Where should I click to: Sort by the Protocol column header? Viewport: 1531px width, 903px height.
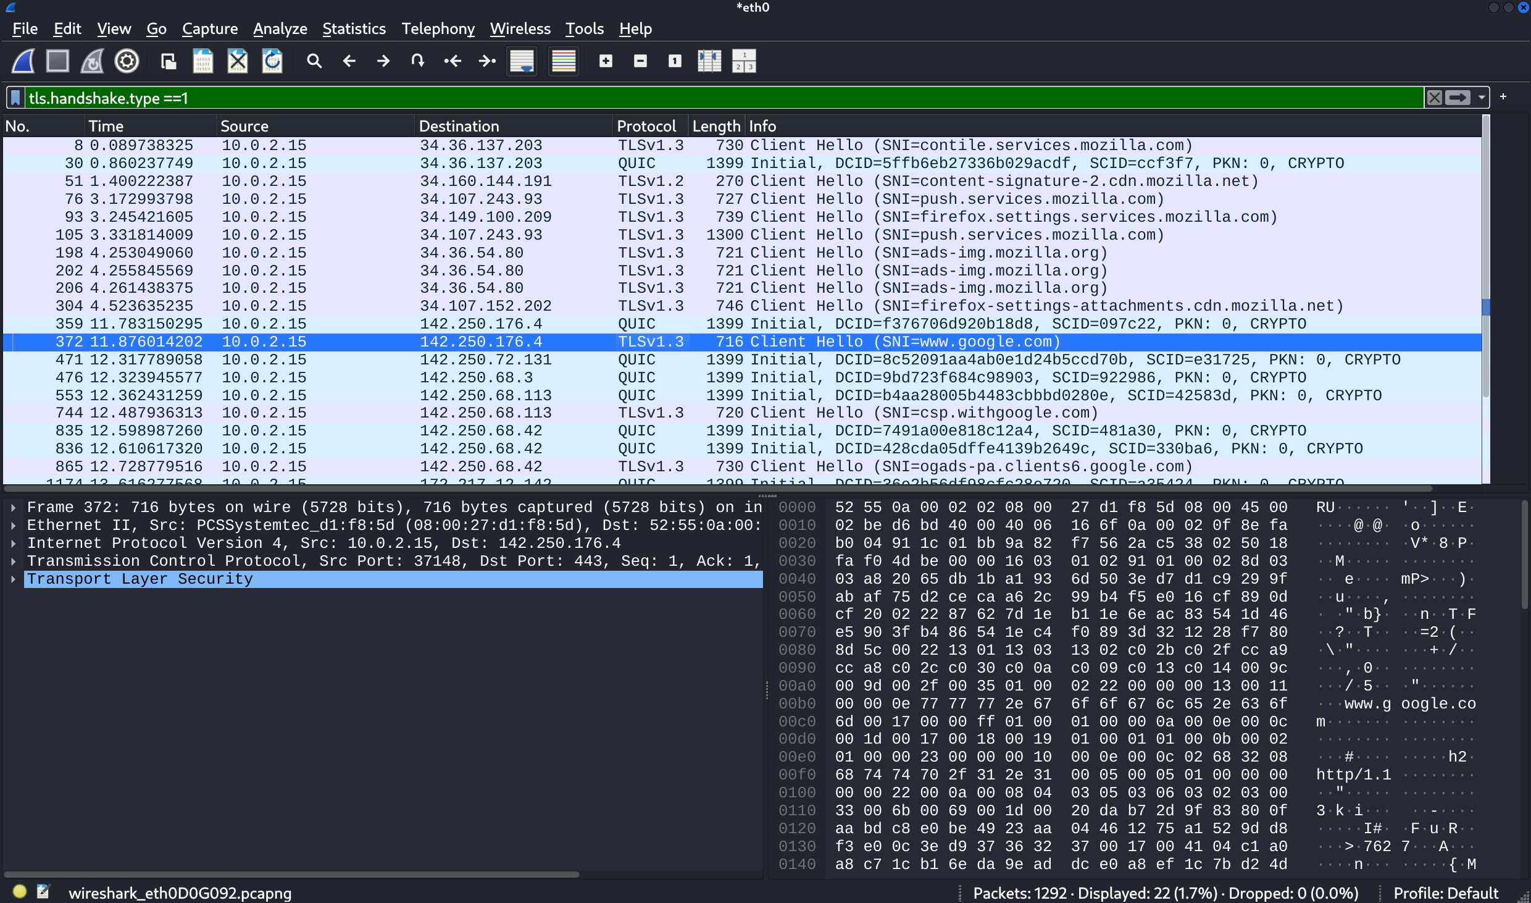tap(651, 126)
